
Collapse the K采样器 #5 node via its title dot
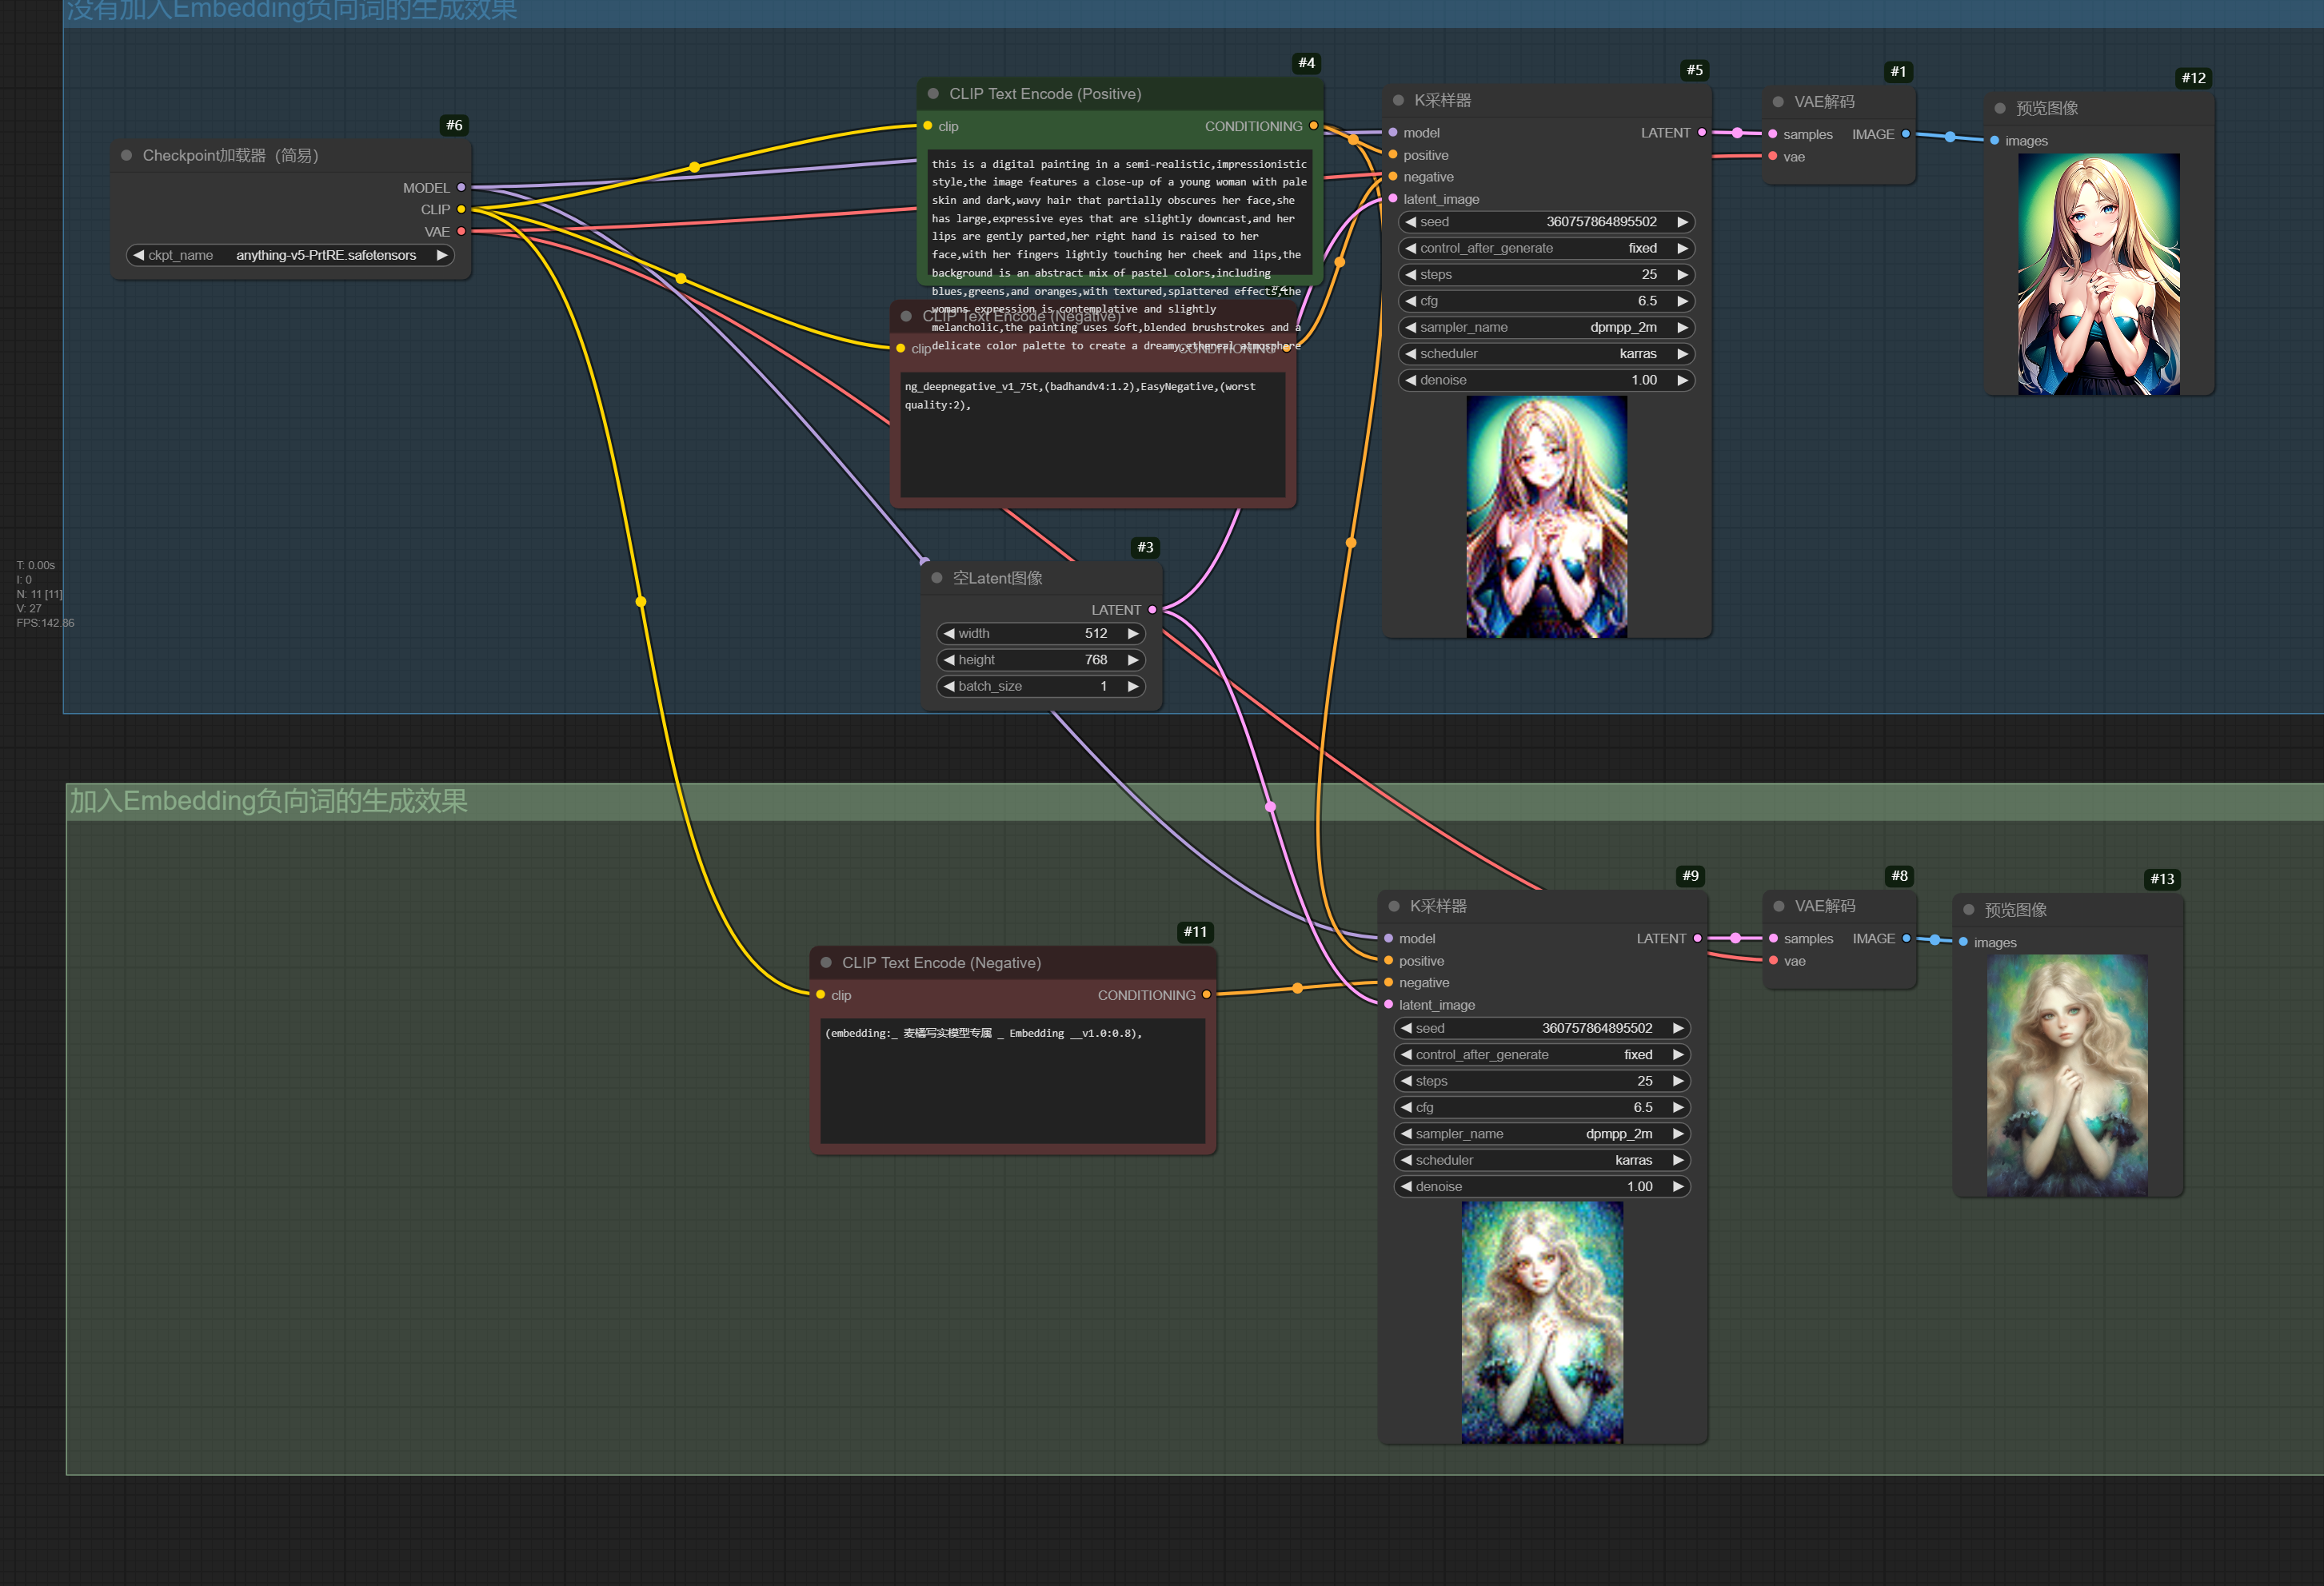pos(1397,100)
